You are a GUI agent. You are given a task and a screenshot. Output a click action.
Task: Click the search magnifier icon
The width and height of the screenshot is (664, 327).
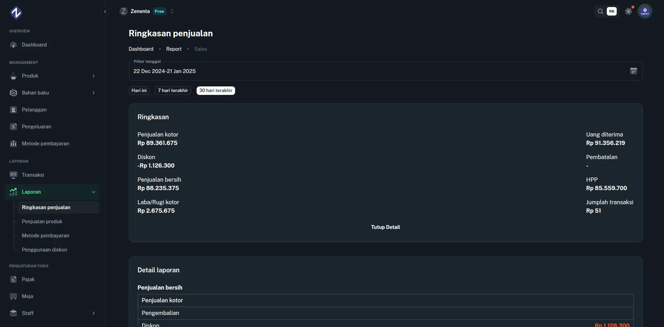599,11
